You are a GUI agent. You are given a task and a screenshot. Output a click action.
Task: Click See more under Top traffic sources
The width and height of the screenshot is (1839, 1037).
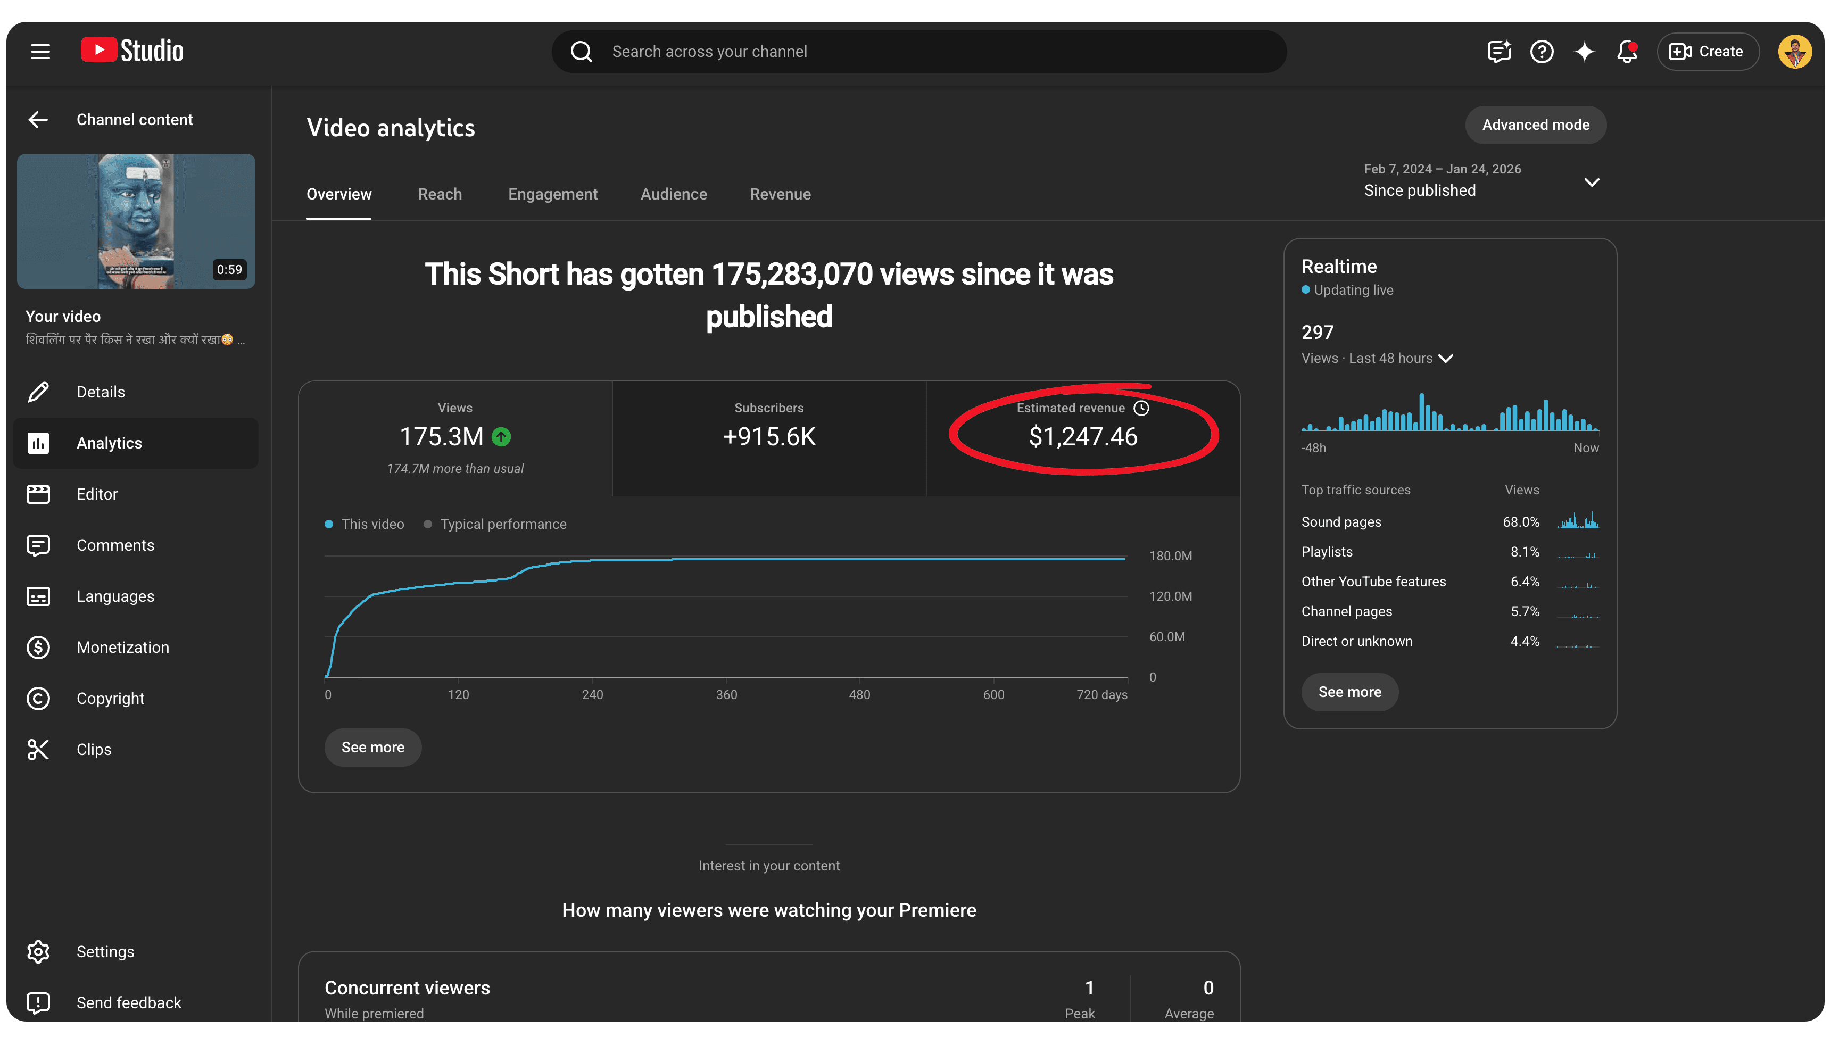(x=1348, y=692)
